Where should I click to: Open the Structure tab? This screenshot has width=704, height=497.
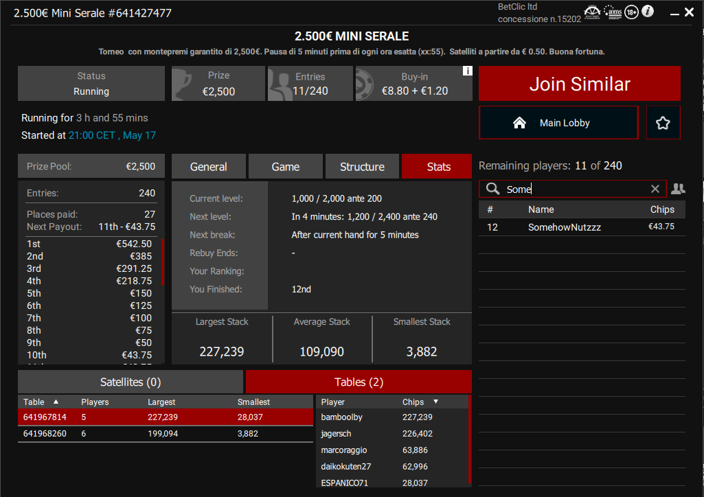[362, 166]
